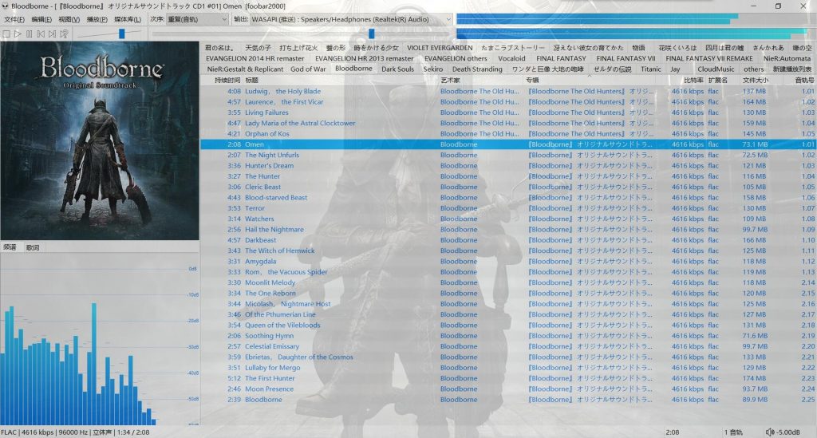Switch to the 频谱 spectrum tab
Viewport: 817px width, 438px height.
[10, 247]
